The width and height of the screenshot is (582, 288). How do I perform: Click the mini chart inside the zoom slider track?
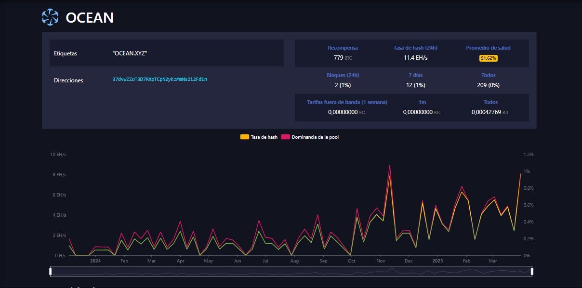pos(291,272)
